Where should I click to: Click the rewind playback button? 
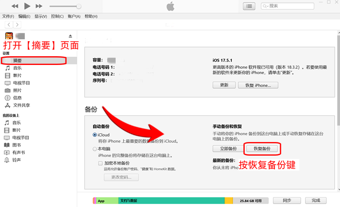15,6
